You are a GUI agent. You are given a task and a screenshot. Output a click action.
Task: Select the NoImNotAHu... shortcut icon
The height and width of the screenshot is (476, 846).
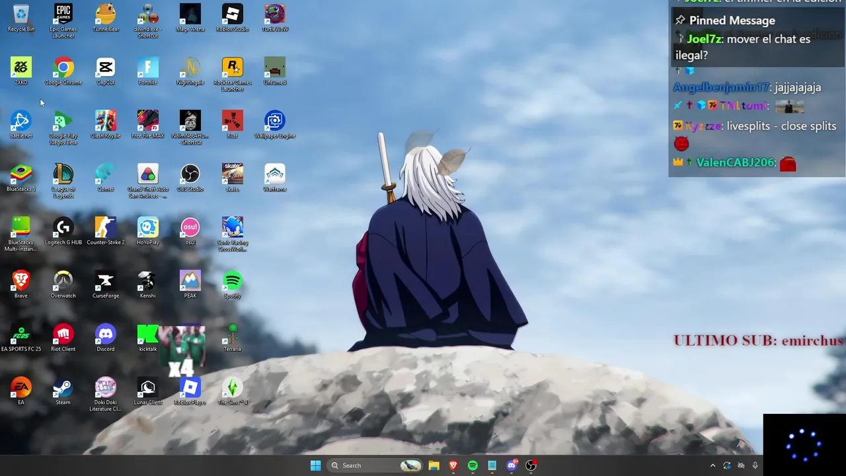pyautogui.click(x=190, y=128)
